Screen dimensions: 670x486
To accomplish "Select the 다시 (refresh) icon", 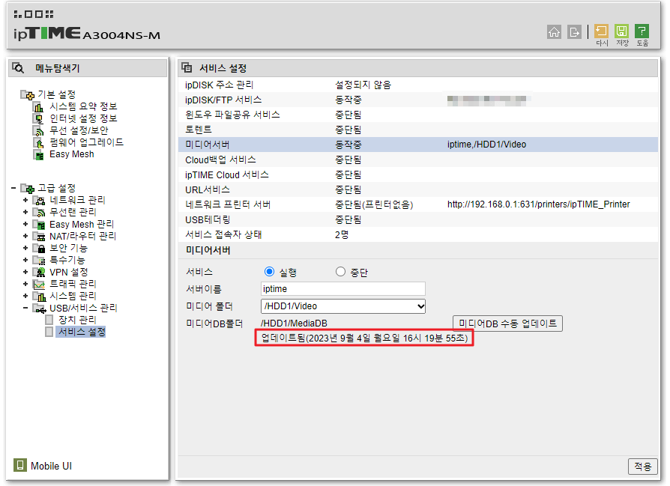I will coord(601,30).
